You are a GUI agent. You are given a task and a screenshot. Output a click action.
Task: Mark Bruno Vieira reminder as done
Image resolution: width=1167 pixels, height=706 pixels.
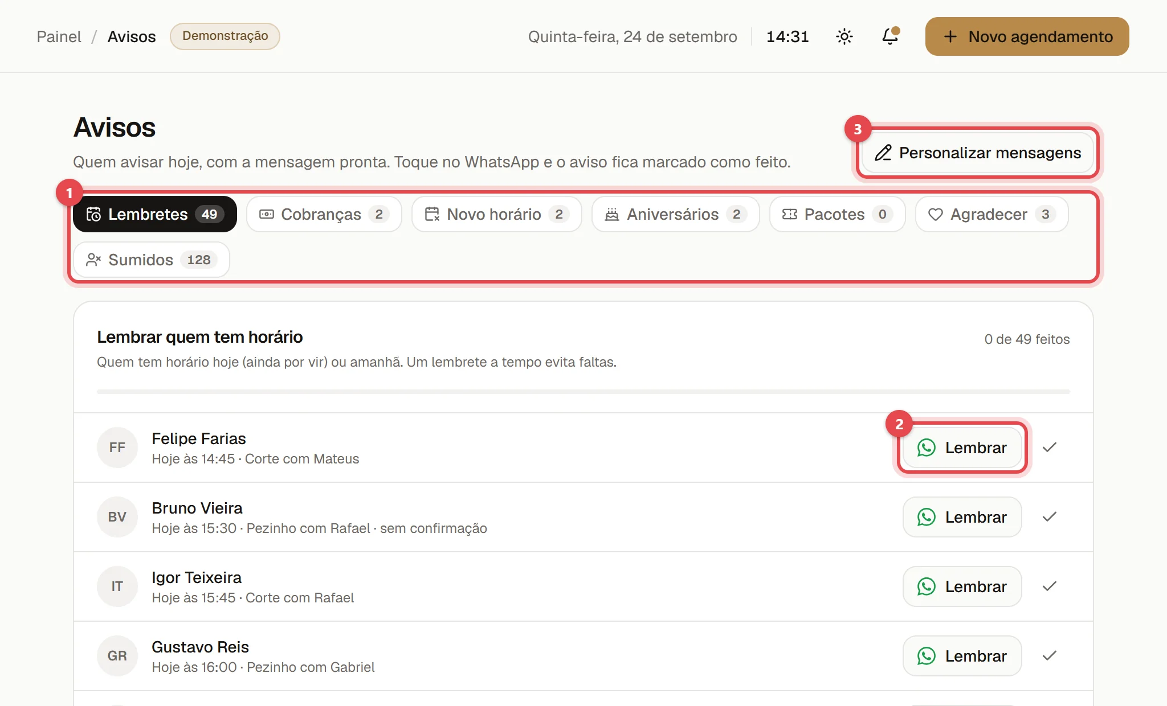(x=1050, y=517)
